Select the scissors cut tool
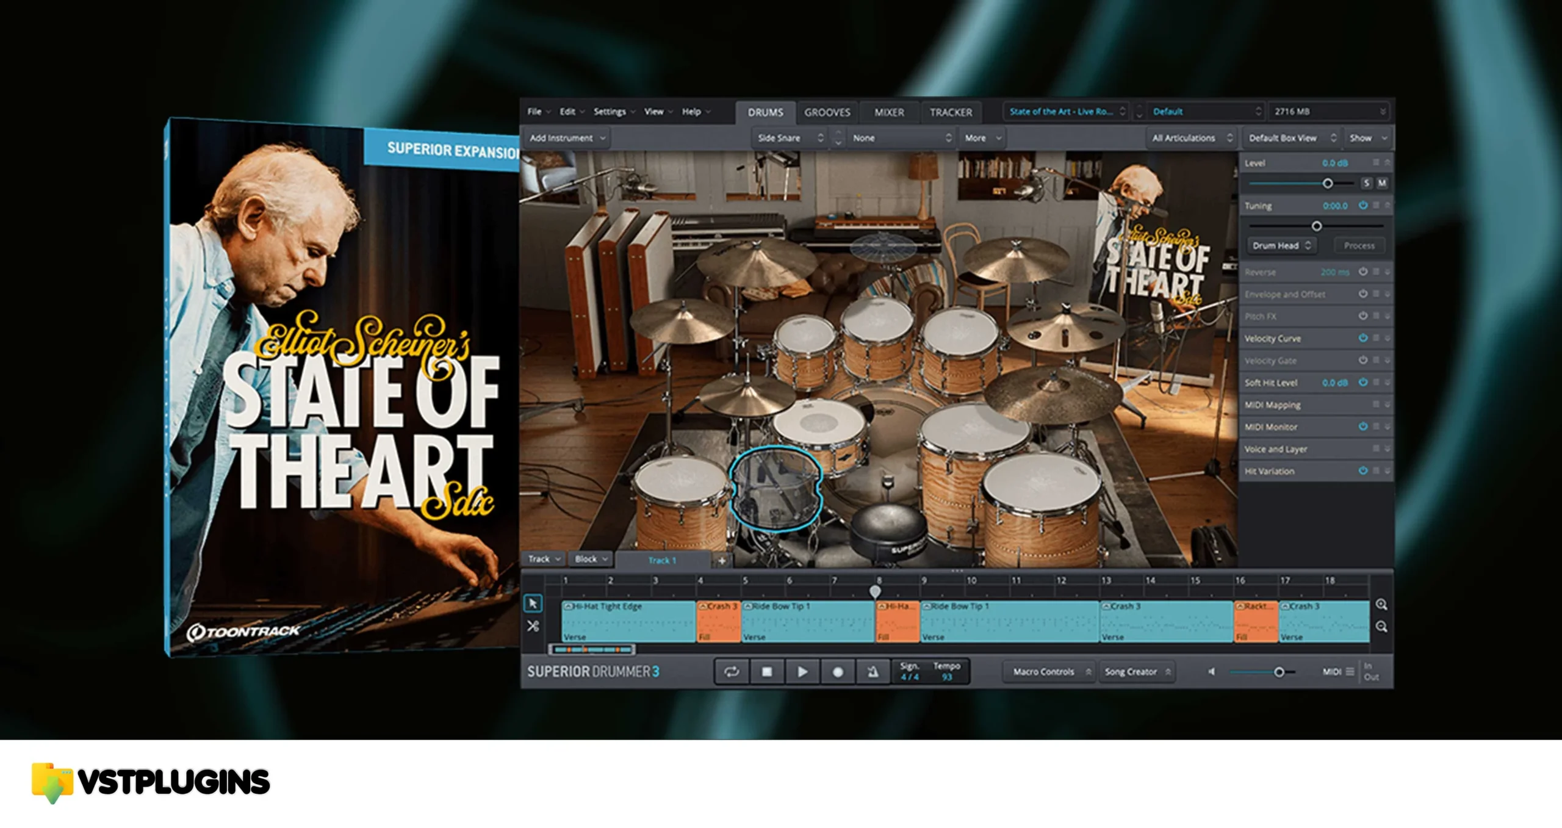The width and height of the screenshot is (1562, 828). (x=533, y=626)
